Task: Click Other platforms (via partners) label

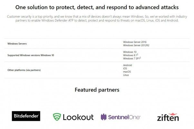Action: (x=24, y=70)
